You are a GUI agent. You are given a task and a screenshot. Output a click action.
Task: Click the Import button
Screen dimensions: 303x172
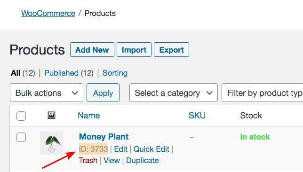[x=134, y=50]
